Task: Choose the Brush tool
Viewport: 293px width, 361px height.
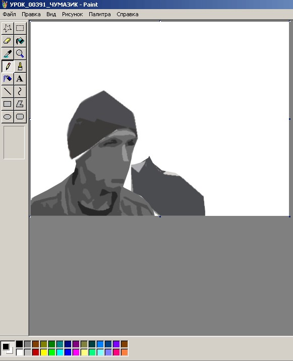Action: click(20, 66)
